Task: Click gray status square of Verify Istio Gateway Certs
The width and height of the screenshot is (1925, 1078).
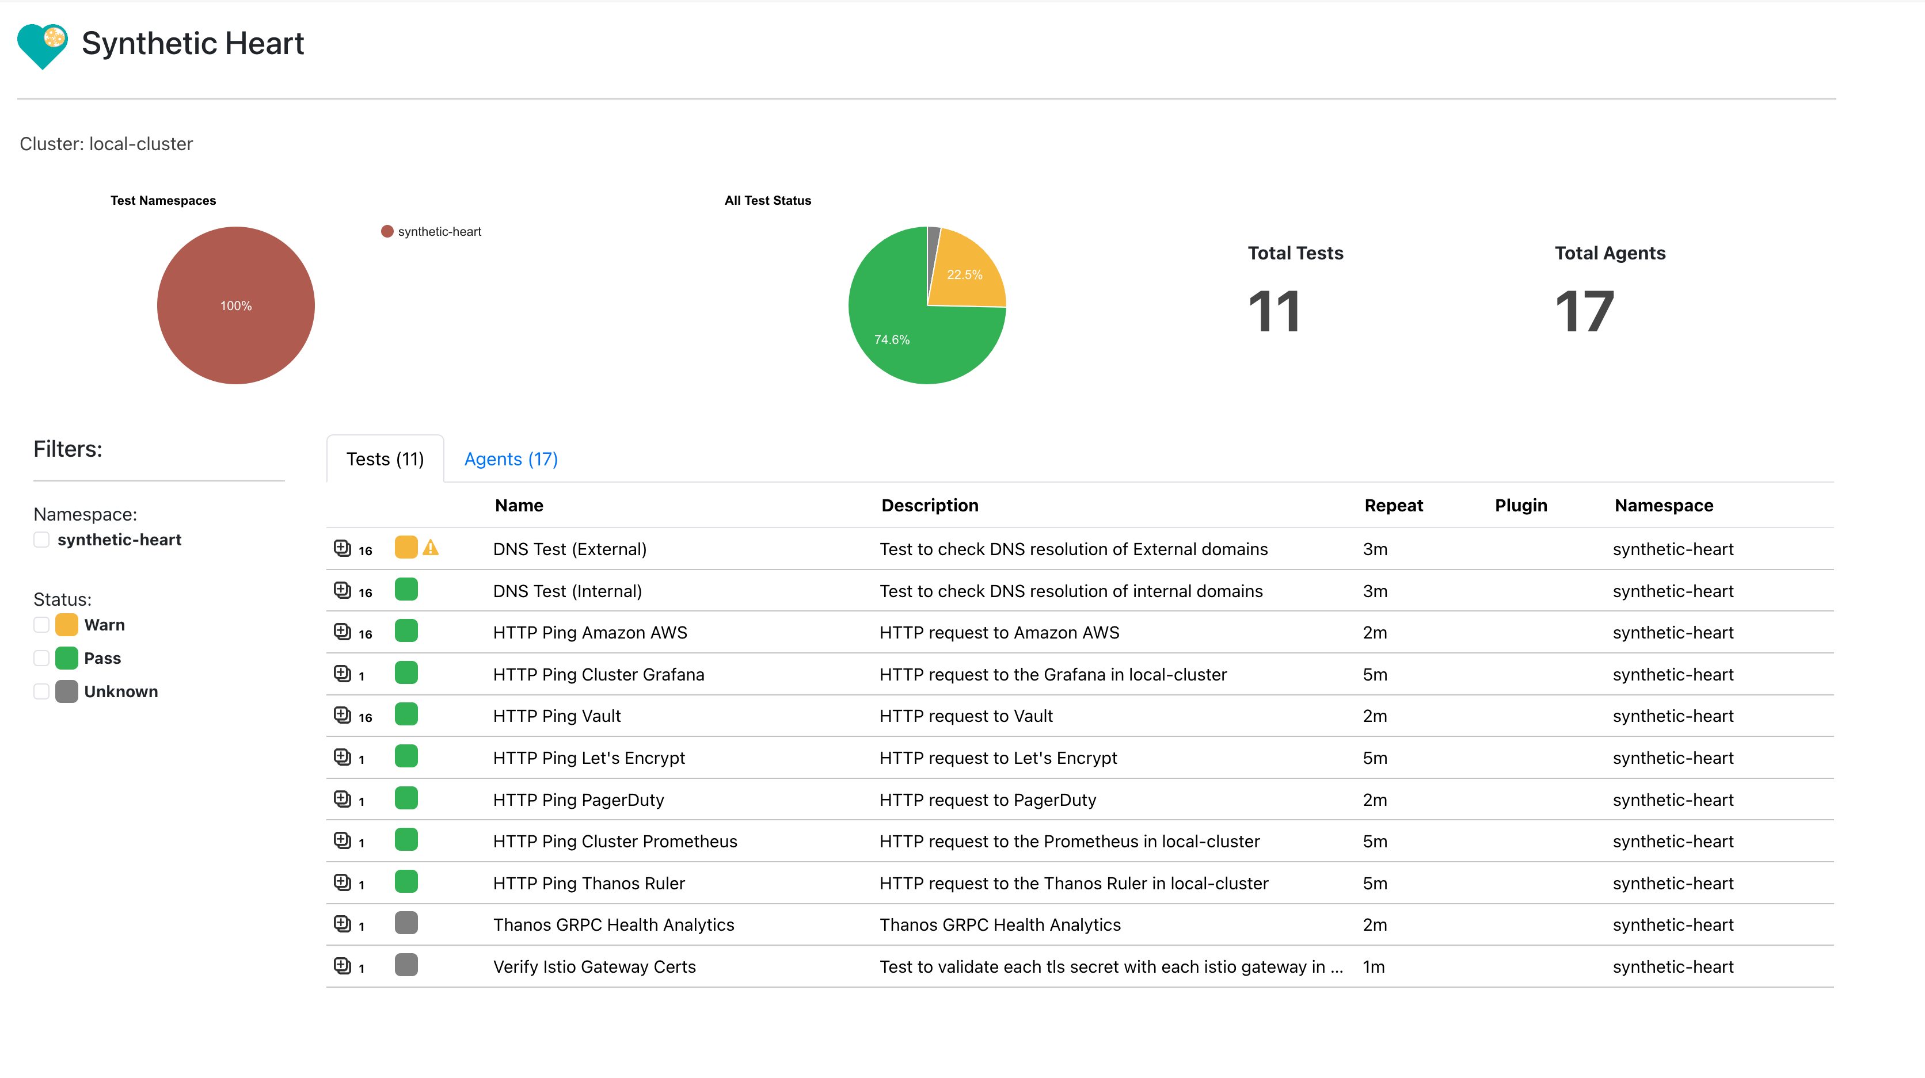Action: (406, 965)
